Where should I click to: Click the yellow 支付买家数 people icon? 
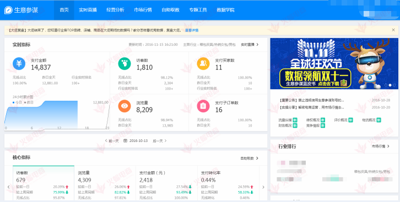[203, 64]
